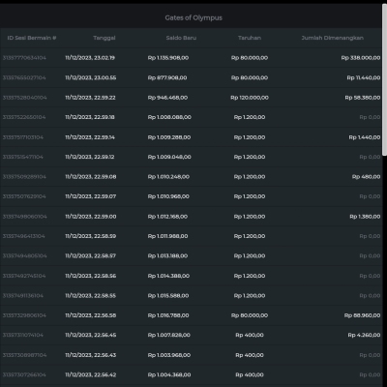Click date 11/12/2023, 23.02.19
Viewport: 387px width, 387px height.
[90, 58]
